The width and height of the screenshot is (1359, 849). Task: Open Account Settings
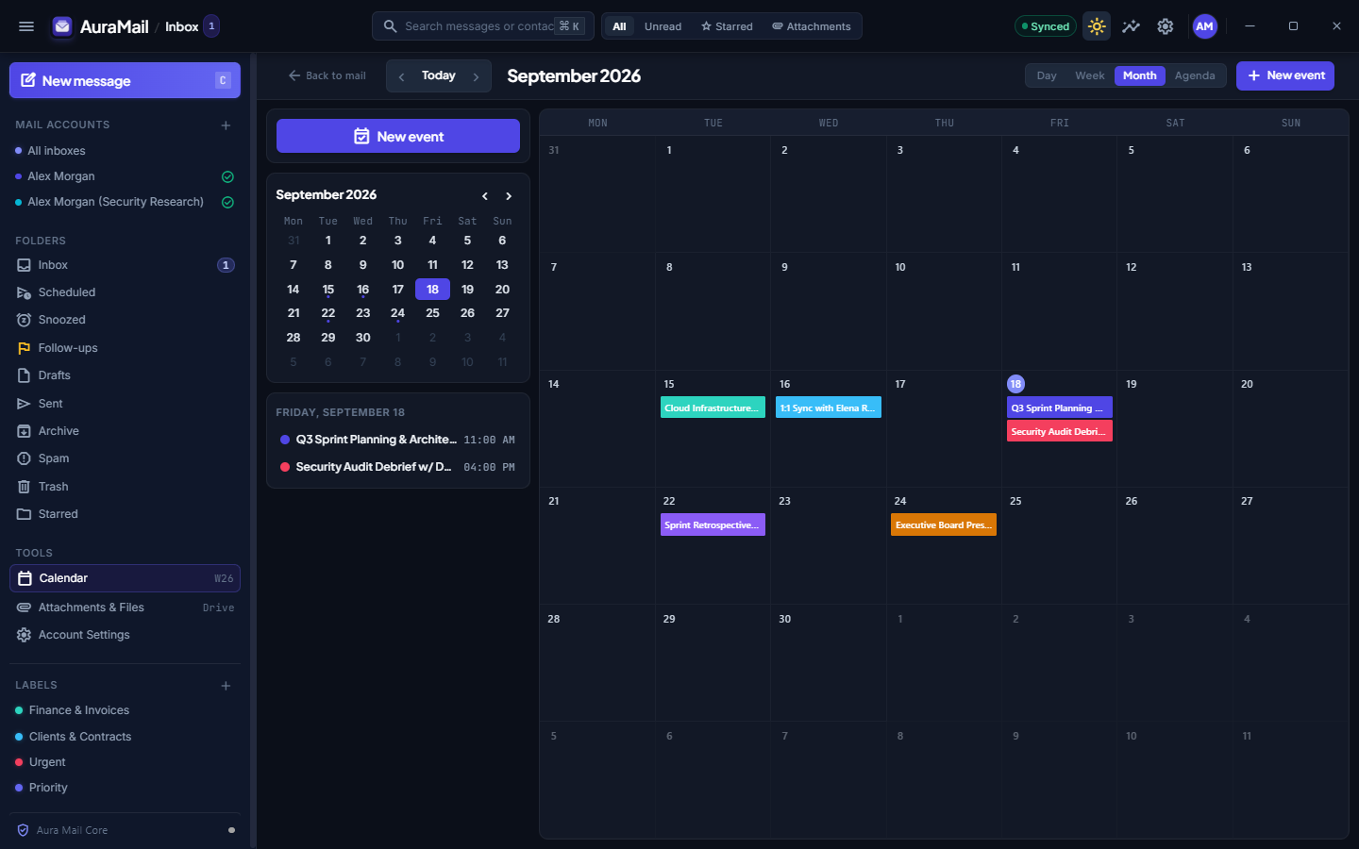coord(125,635)
